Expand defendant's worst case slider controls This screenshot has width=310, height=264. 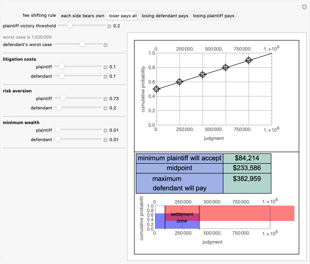click(105, 45)
